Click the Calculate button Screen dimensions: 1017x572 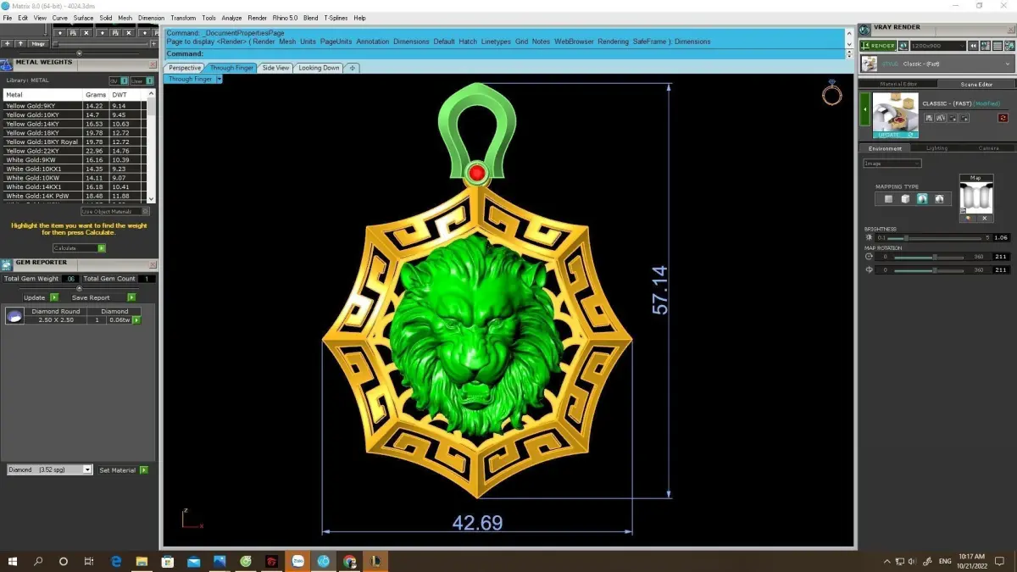coord(79,248)
